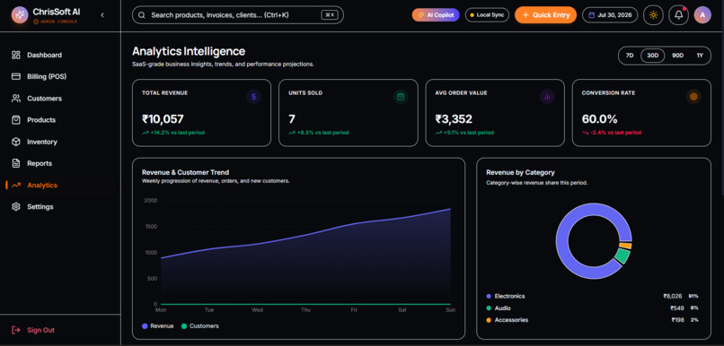The width and height of the screenshot is (724, 346).
Task: Click the 60.0% conversion rate value
Action: [x=599, y=119]
